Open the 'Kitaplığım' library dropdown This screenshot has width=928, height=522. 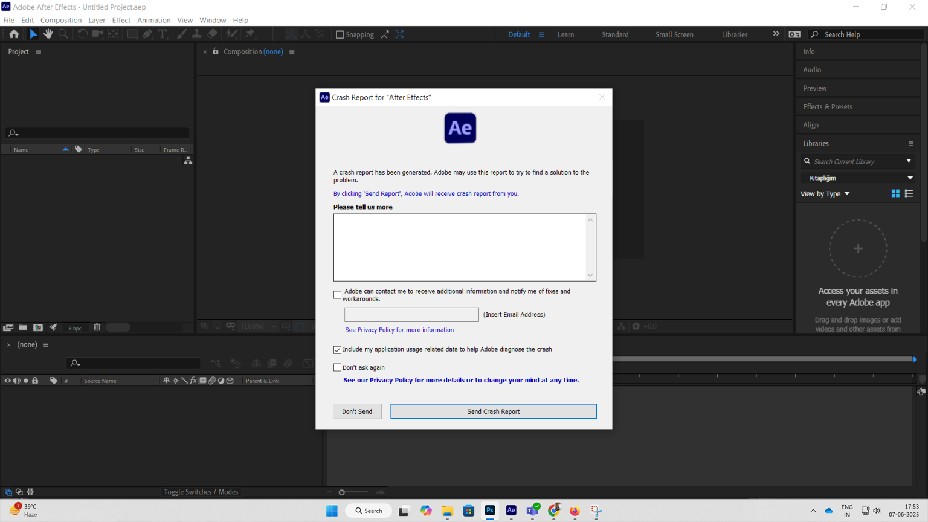click(x=857, y=177)
